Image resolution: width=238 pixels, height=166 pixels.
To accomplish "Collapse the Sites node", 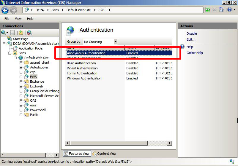I will click(x=10, y=53).
